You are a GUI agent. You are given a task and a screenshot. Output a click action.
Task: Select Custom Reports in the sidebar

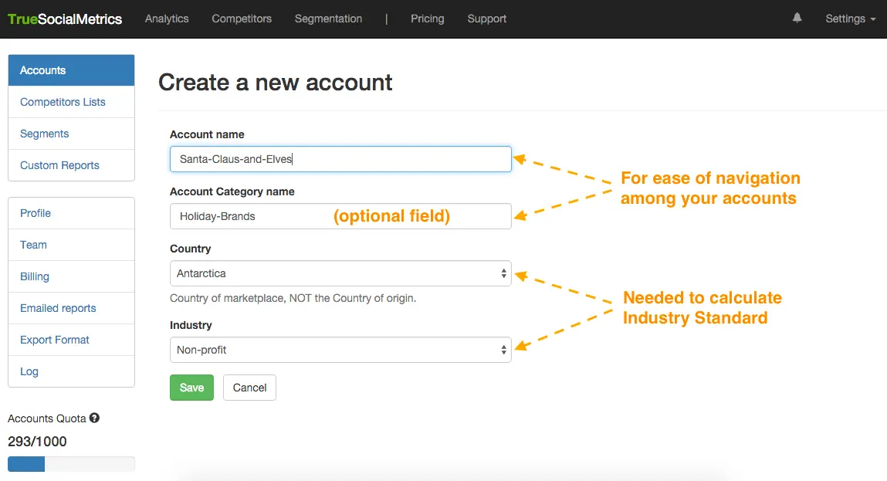pos(59,165)
